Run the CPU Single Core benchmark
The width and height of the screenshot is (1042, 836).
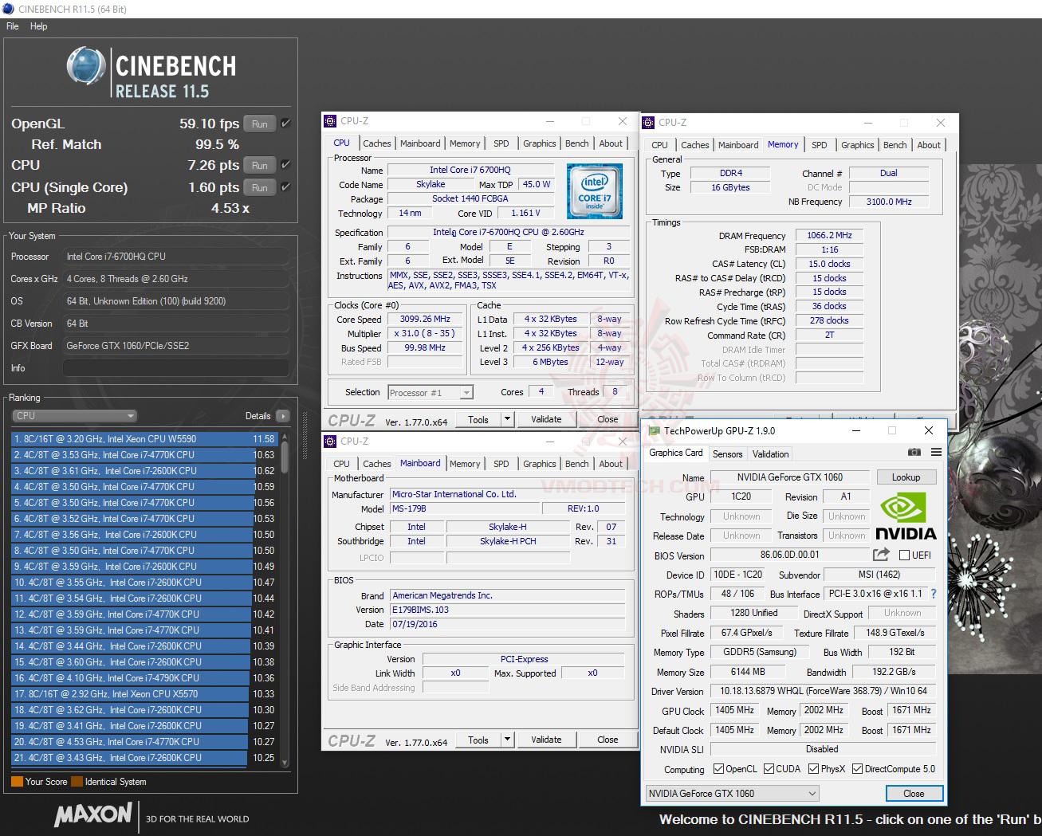tap(260, 187)
